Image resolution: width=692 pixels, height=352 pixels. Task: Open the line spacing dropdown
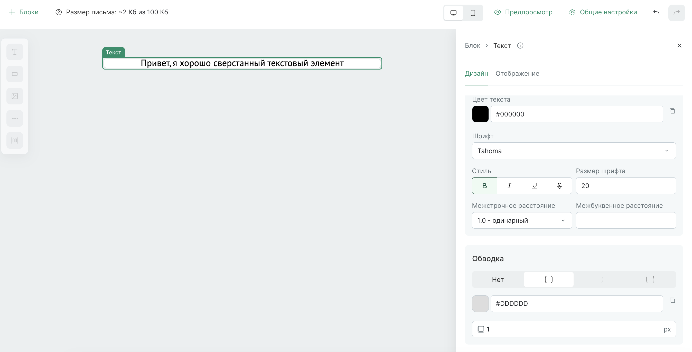point(521,220)
